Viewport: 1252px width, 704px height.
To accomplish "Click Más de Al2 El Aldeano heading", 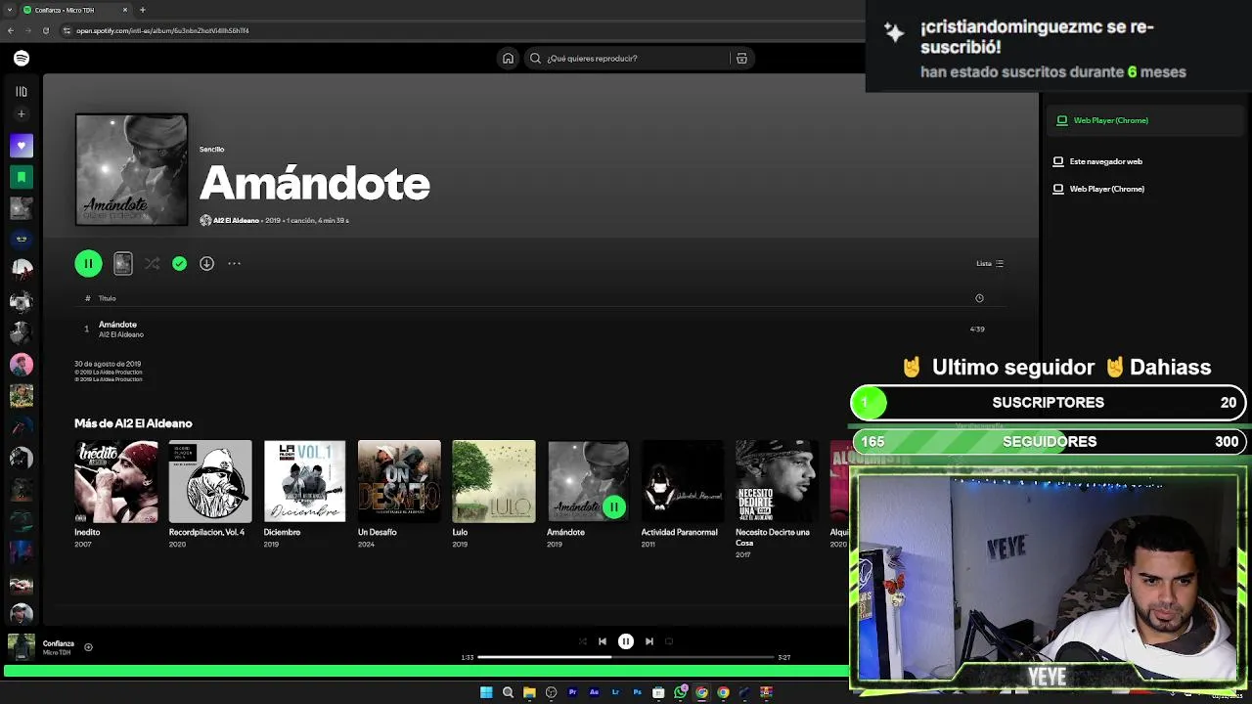I will coord(133,423).
